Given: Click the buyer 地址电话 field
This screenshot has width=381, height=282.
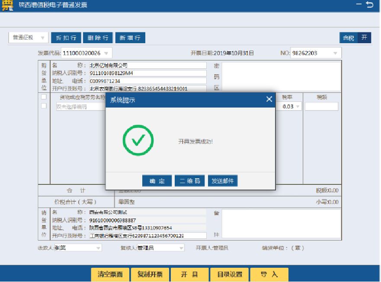Looking at the screenshot, I should point(148,81).
